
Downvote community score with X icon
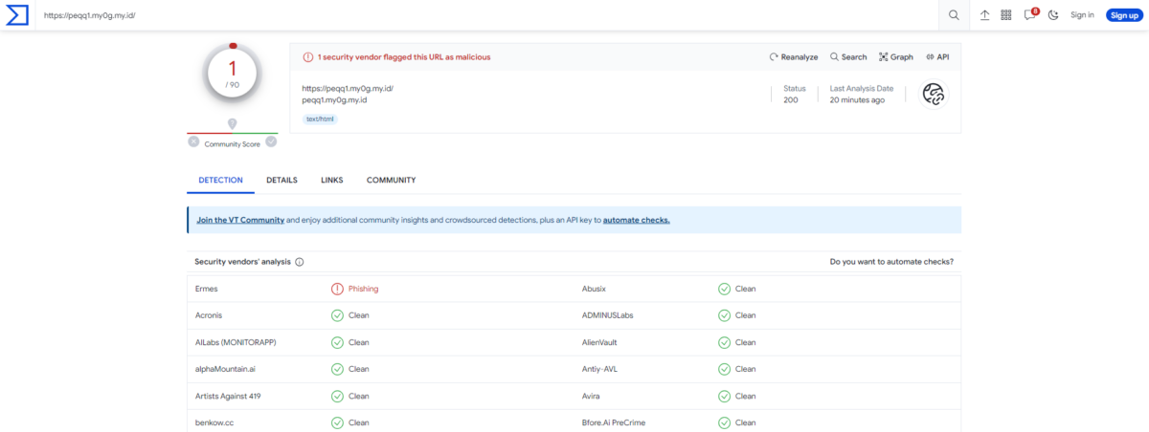pyautogui.click(x=193, y=142)
